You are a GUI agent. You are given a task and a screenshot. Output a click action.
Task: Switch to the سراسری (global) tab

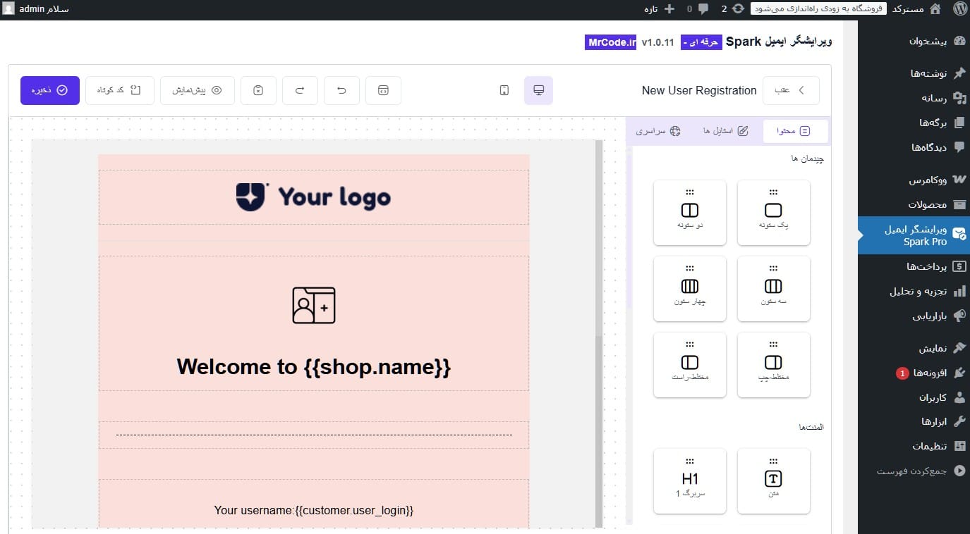(657, 131)
